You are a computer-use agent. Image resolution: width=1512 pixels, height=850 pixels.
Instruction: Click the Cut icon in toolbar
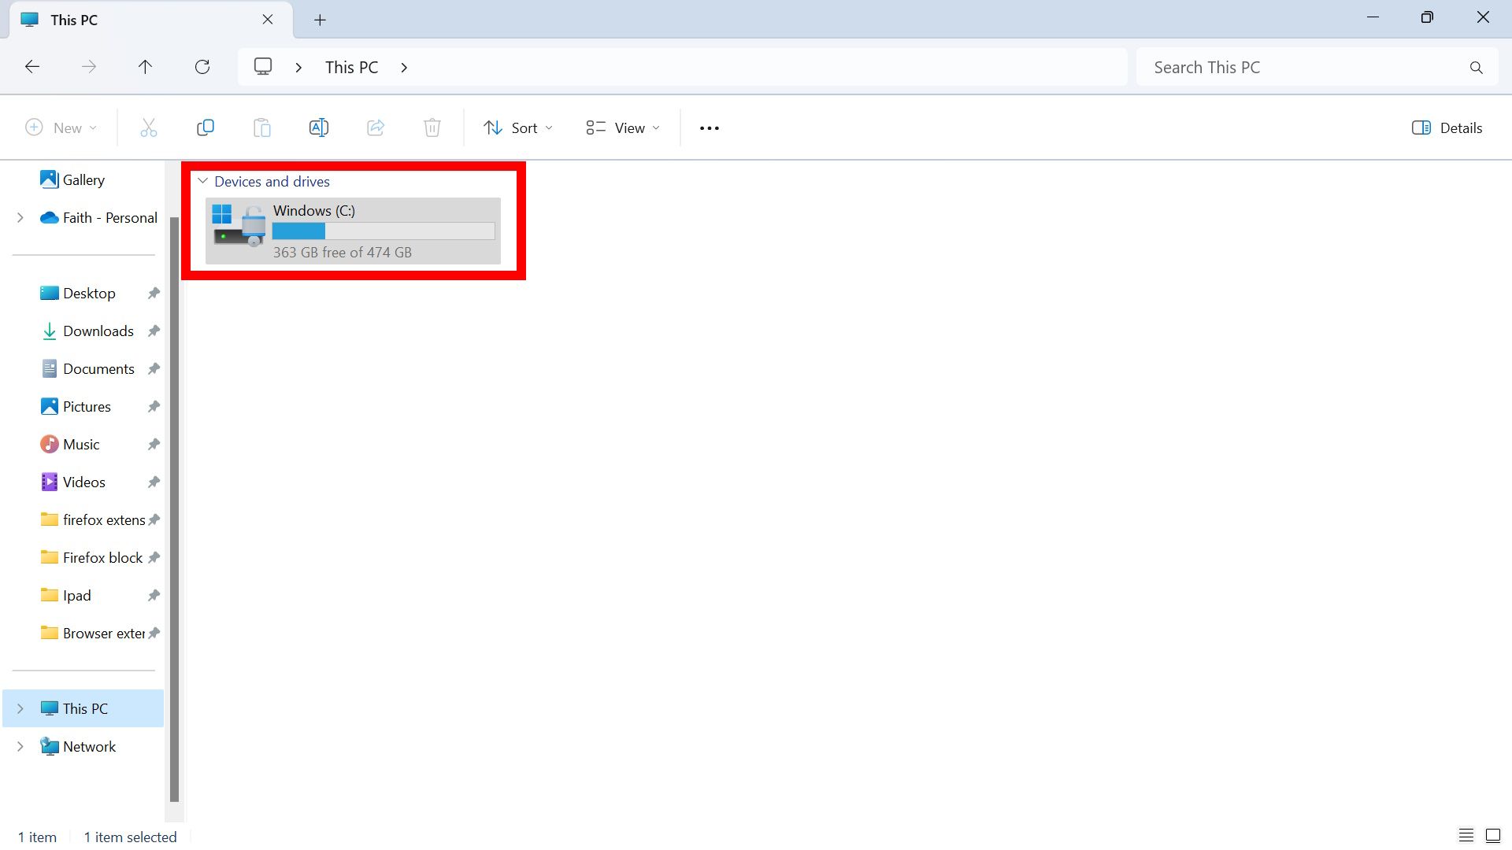[149, 127]
